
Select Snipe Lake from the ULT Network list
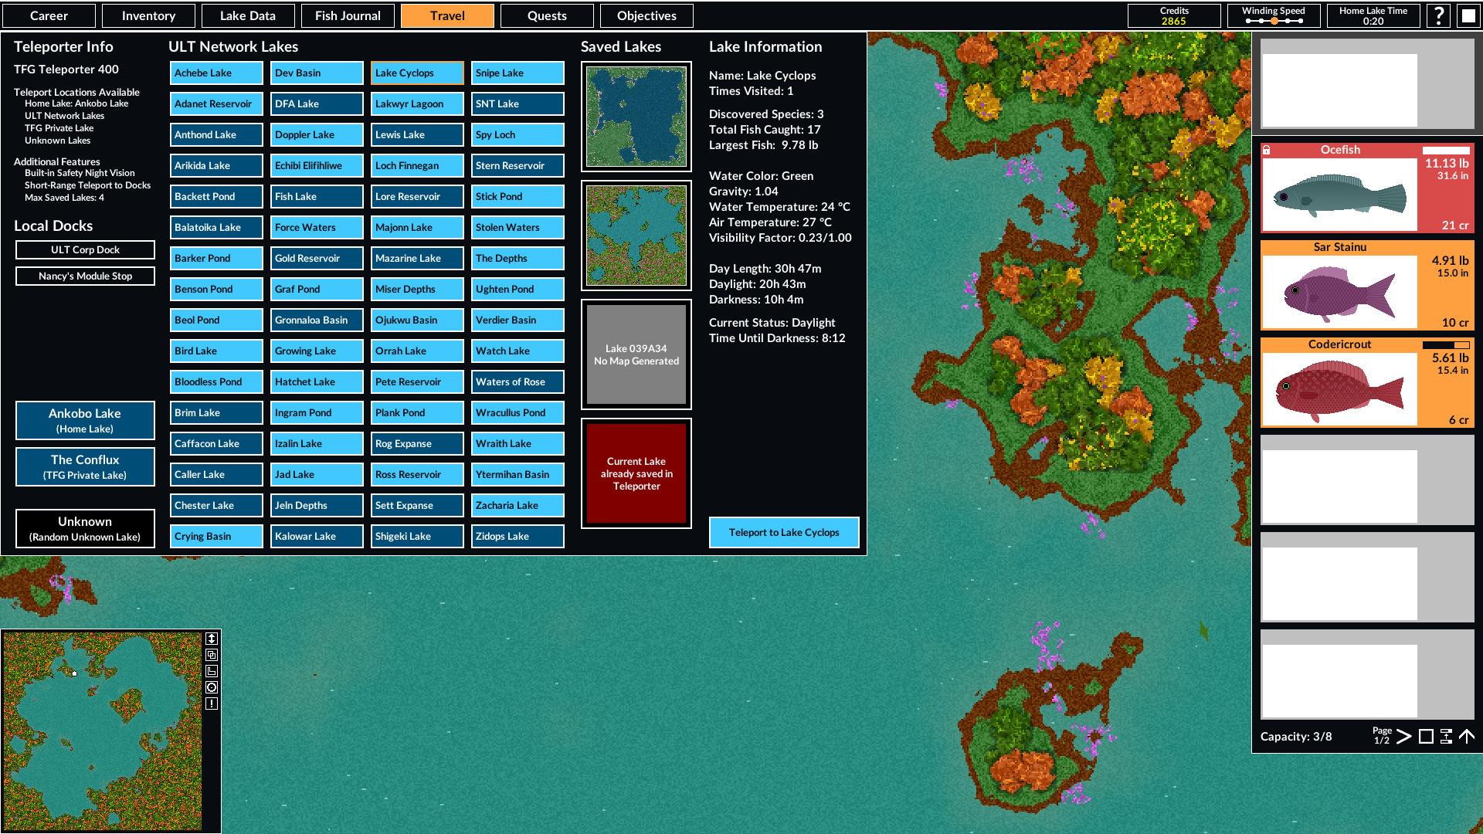(517, 73)
